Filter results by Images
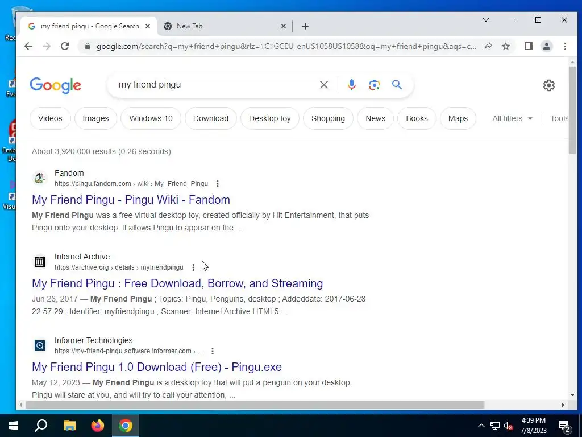The image size is (582, 437). 95,118
